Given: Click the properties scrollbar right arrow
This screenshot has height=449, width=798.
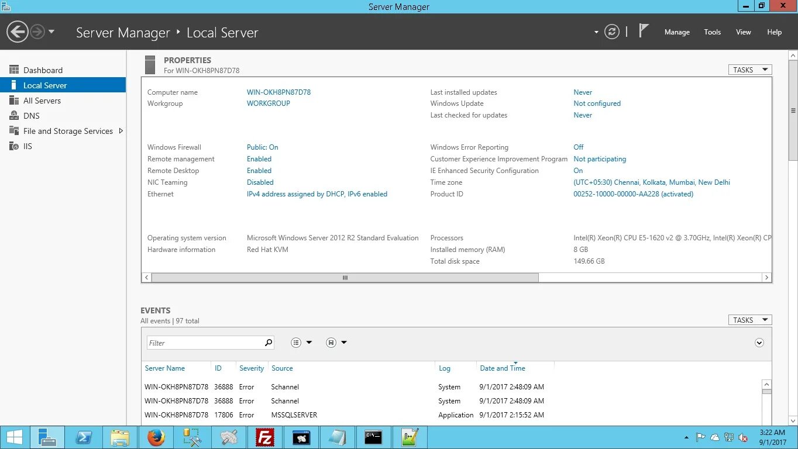Looking at the screenshot, I should pos(766,278).
